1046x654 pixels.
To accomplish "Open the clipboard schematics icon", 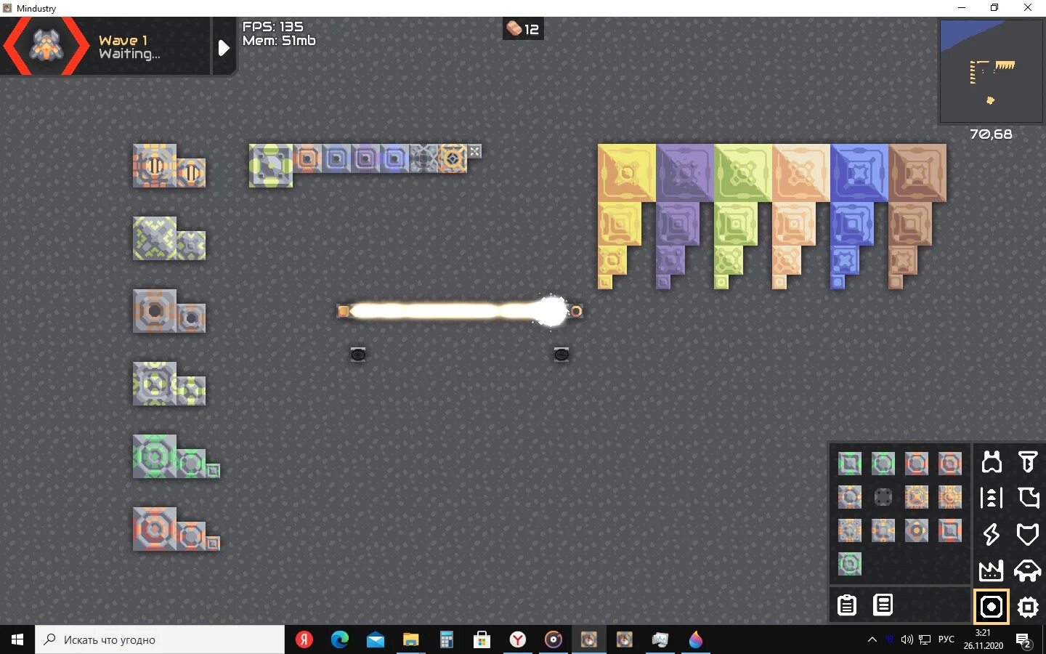I will (847, 605).
